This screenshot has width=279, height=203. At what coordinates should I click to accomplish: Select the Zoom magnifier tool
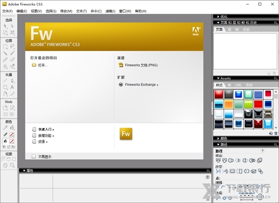coord(13,165)
